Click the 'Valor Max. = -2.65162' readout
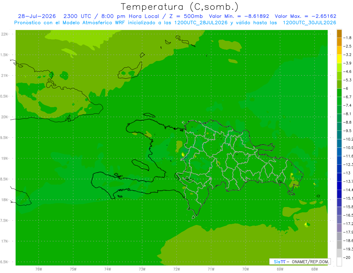The width and height of the screenshot is (353, 273). [306, 16]
